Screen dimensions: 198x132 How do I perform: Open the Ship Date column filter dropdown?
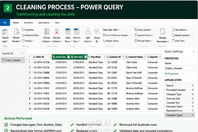pos(86,57)
